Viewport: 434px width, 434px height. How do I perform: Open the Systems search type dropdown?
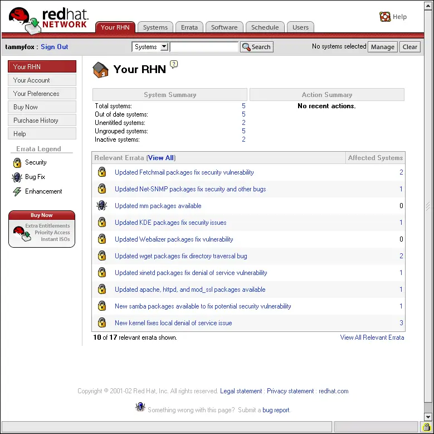click(150, 47)
